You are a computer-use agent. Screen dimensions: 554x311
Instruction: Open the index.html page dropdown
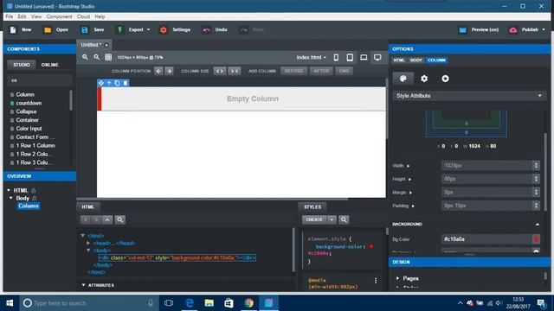[x=311, y=57]
